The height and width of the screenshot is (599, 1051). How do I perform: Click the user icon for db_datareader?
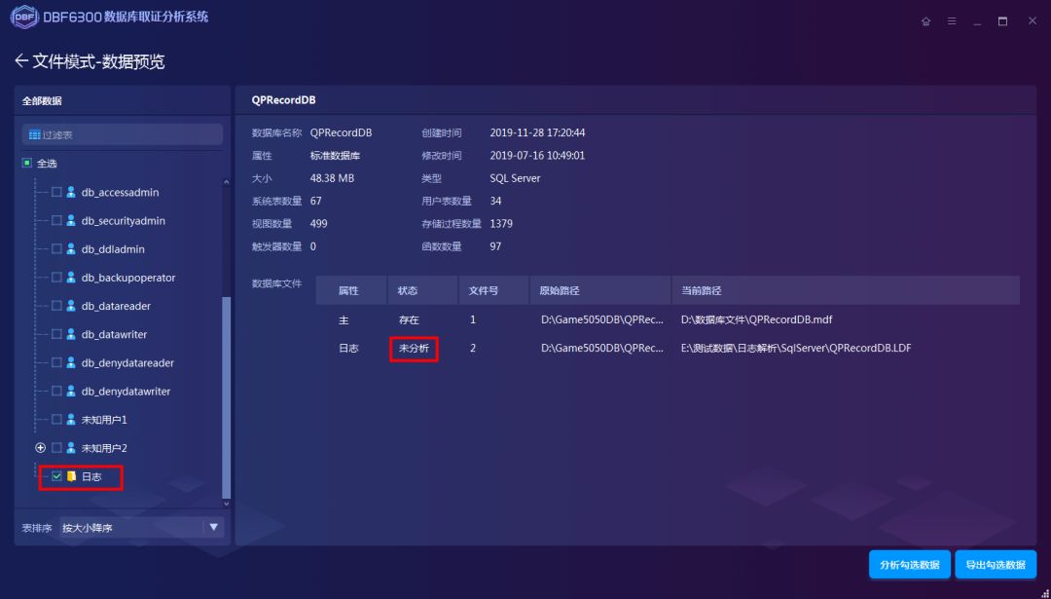[71, 306]
